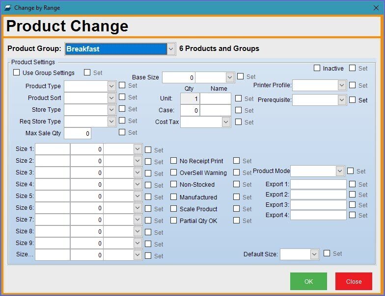
Task: Tick the Set checkbox beside Prerequisite
Action: (x=352, y=100)
